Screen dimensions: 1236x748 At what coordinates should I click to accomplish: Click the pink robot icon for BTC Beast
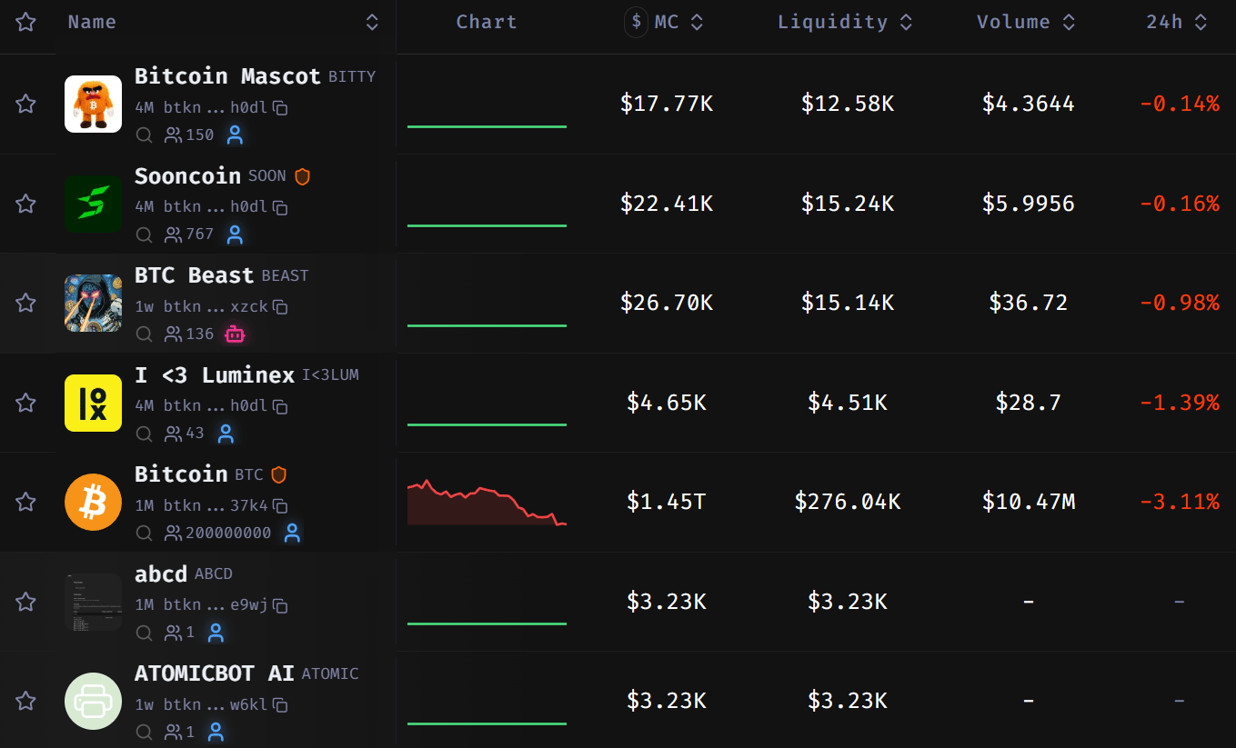click(235, 334)
